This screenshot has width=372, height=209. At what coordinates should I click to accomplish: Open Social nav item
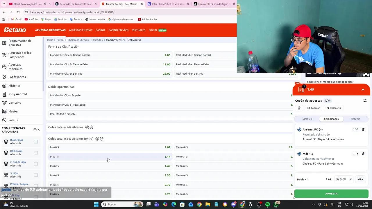(157, 30)
